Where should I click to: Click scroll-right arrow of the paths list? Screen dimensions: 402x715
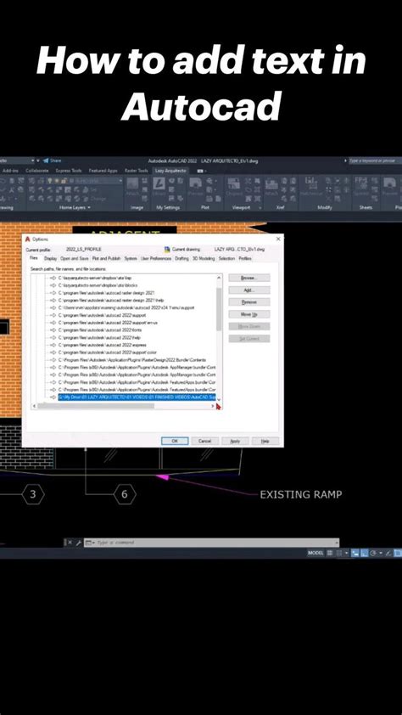213,406
